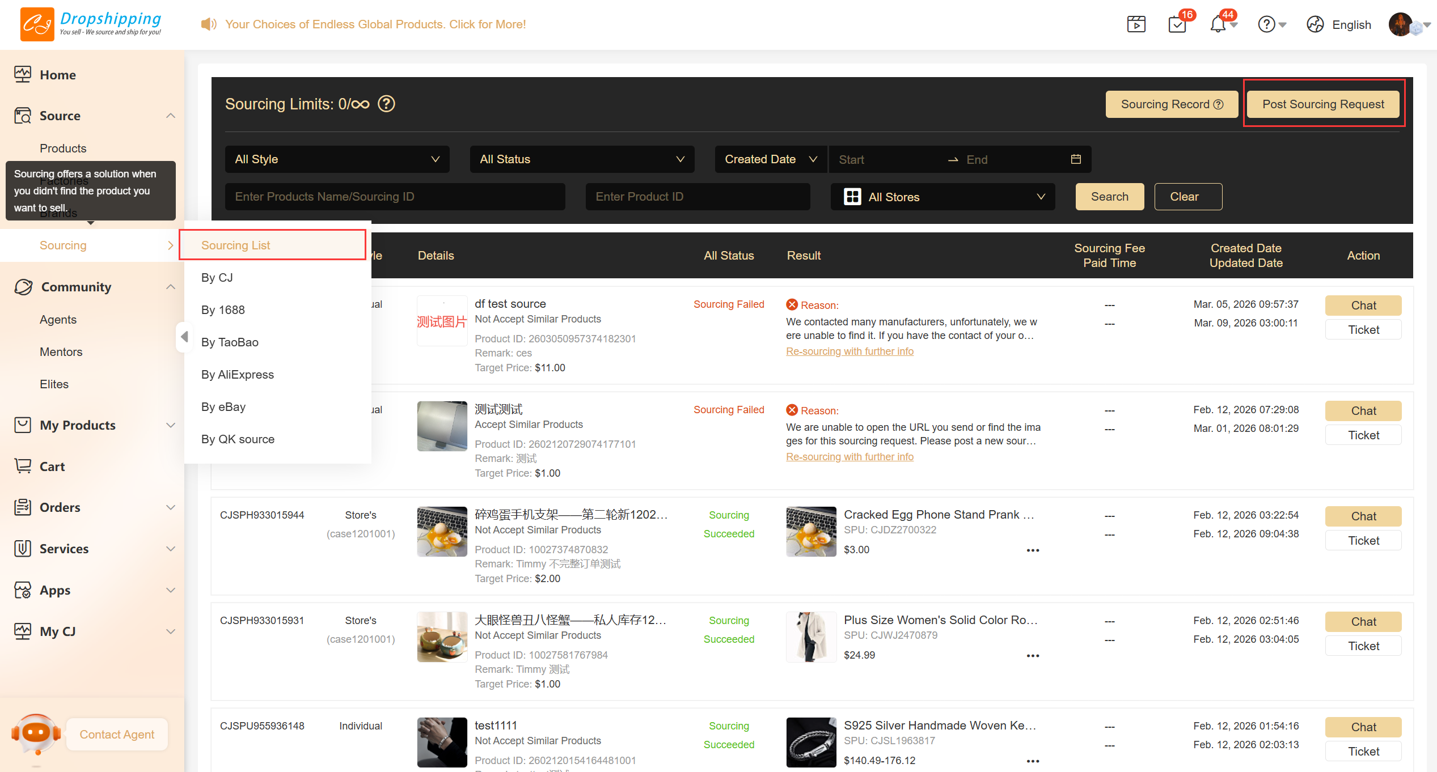The width and height of the screenshot is (1437, 772).
Task: Click the Enter Product ID field
Action: [698, 197]
